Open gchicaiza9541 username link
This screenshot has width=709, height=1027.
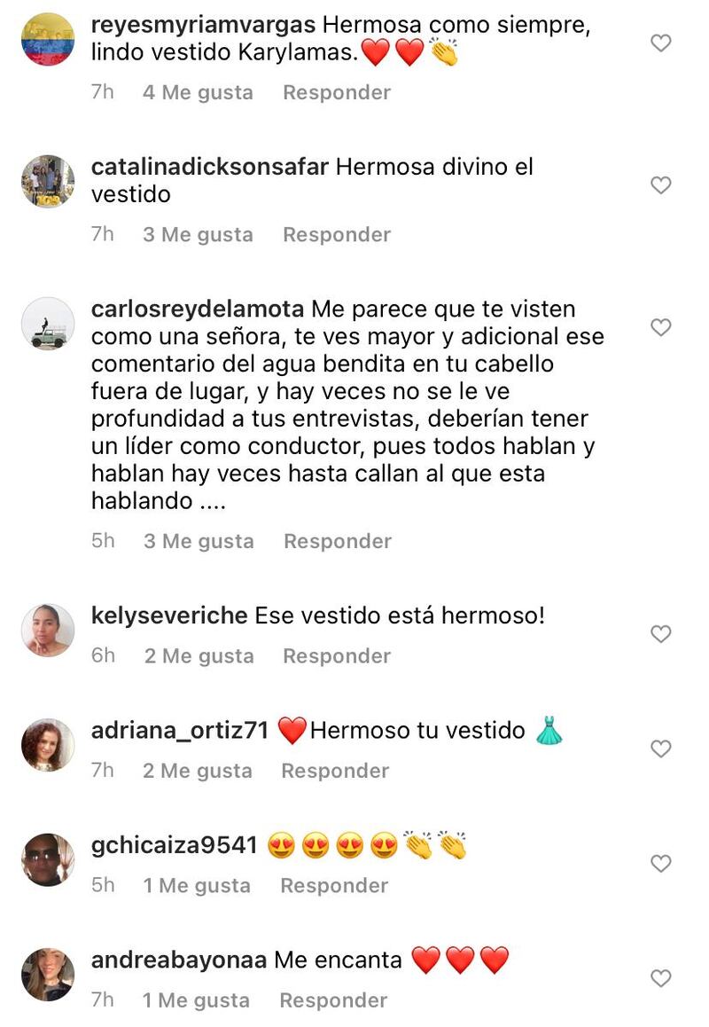point(174,845)
